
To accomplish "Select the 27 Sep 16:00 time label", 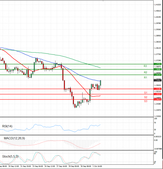I will 62,166.
